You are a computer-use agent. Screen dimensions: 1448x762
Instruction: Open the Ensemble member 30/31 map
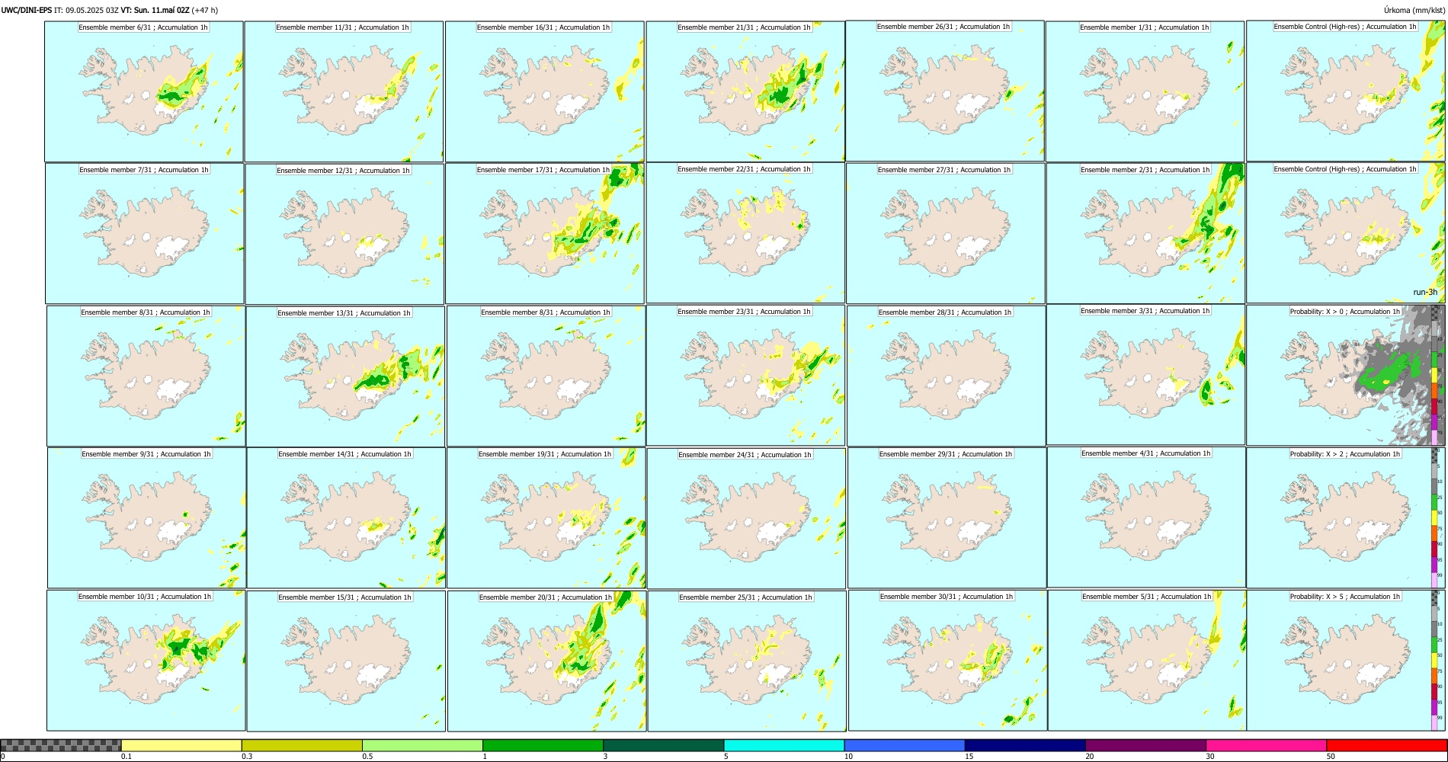click(947, 661)
